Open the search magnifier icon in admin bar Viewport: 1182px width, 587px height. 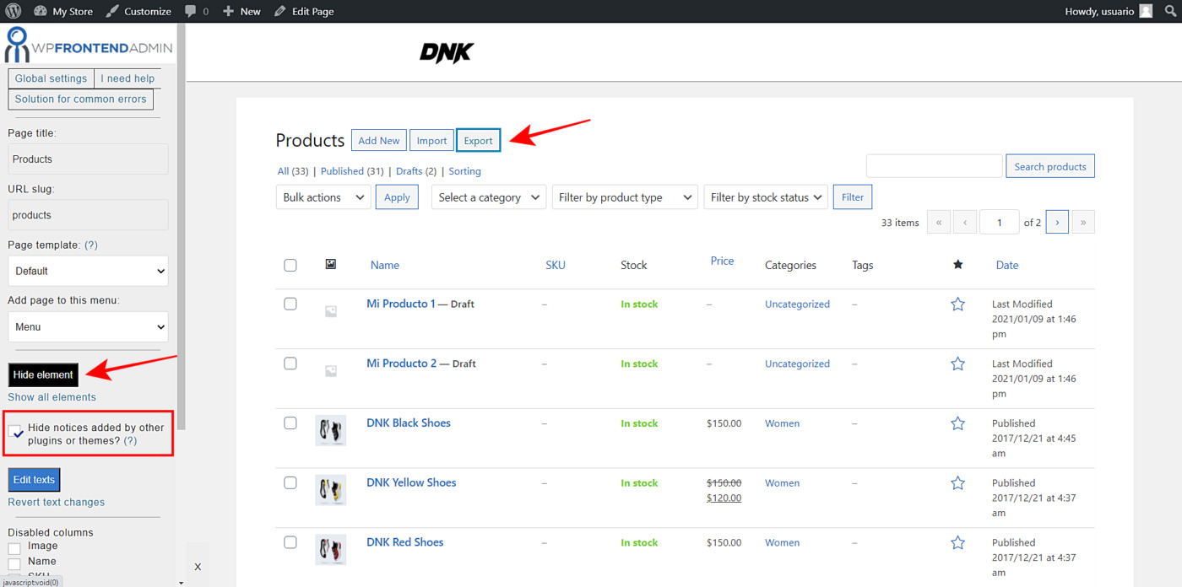(1170, 11)
